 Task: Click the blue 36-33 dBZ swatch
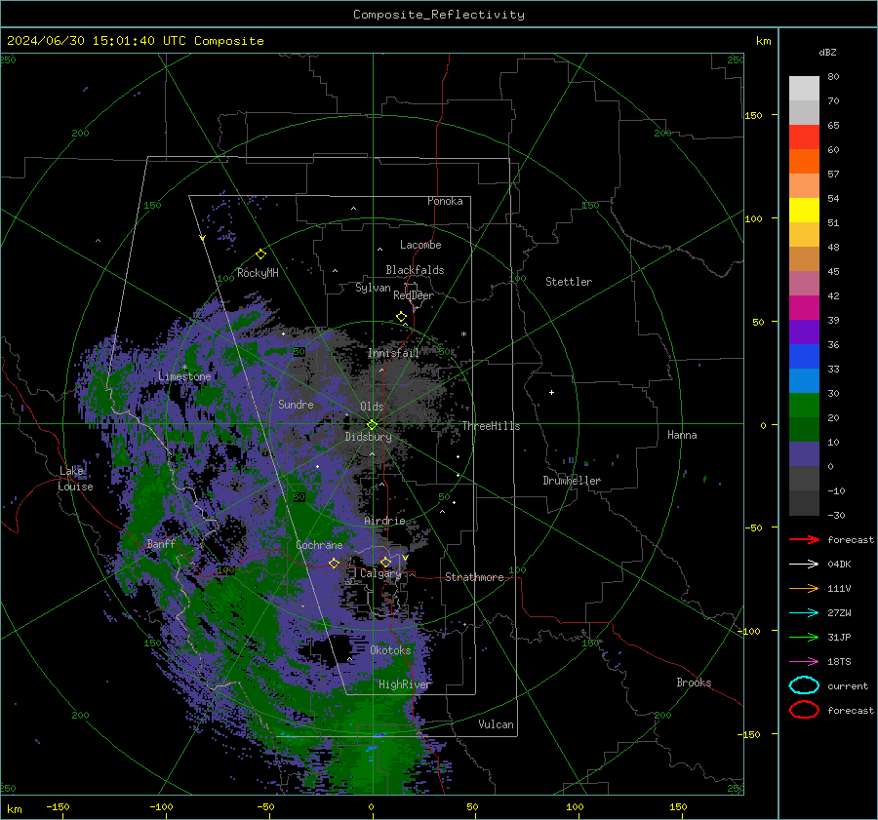[x=804, y=356]
